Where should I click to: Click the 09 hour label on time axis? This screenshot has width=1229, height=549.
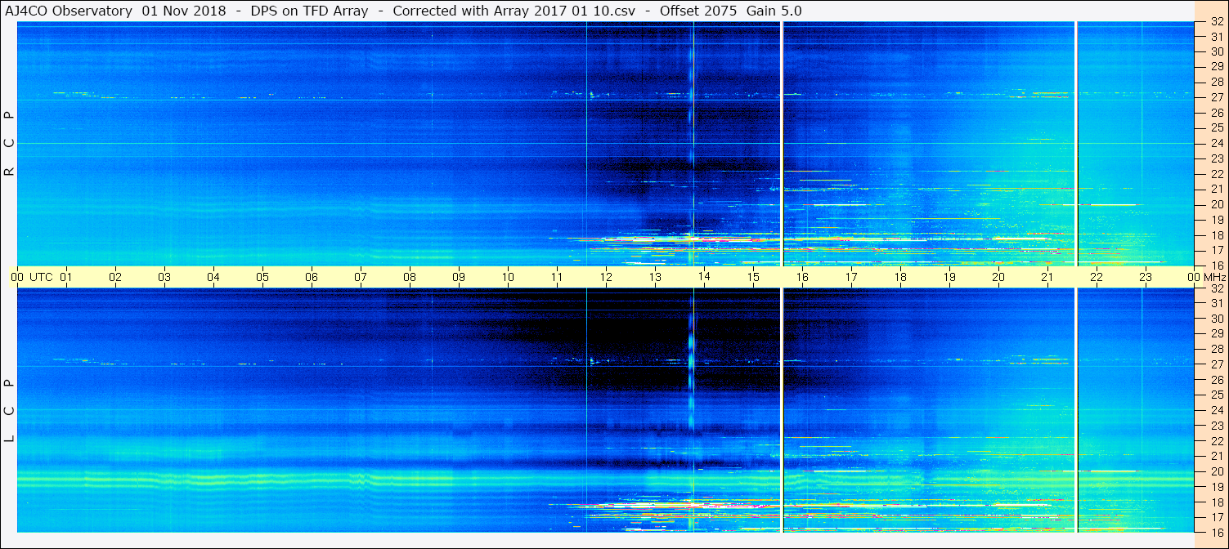[459, 277]
